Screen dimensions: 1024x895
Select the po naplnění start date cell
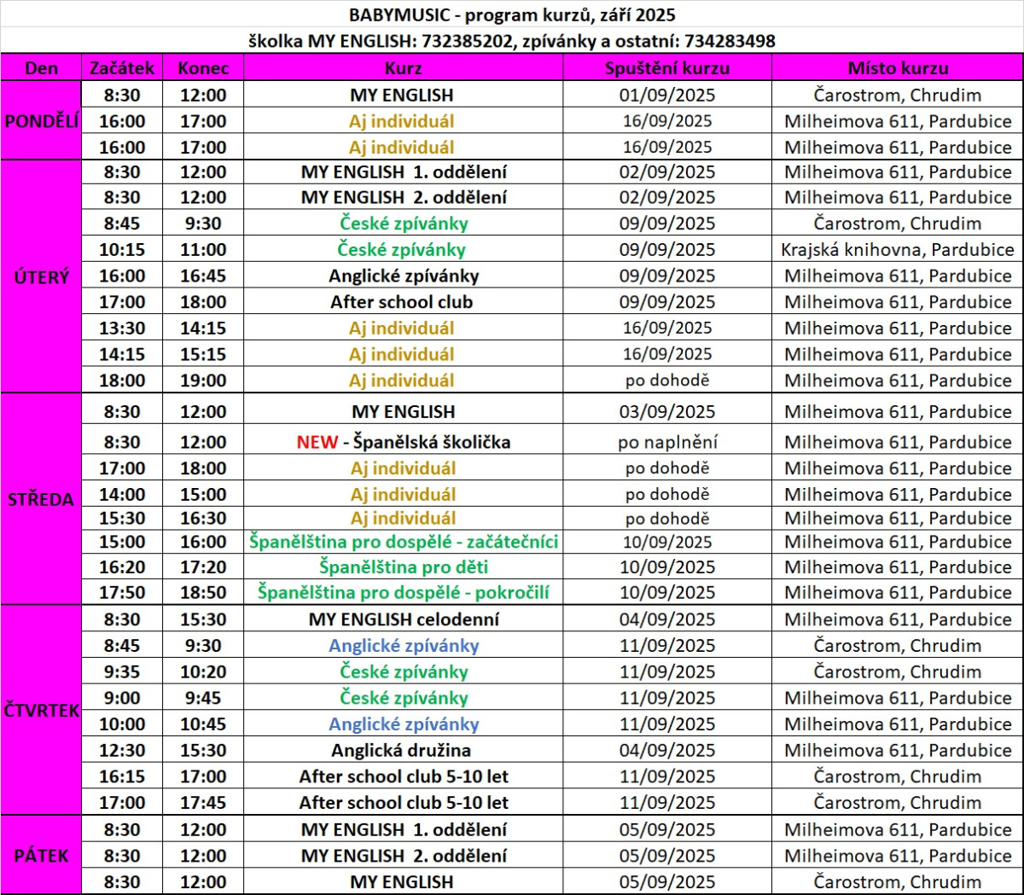click(666, 442)
